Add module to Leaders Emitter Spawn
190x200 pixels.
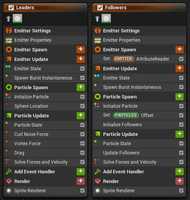pyautogui.click(x=81, y=49)
